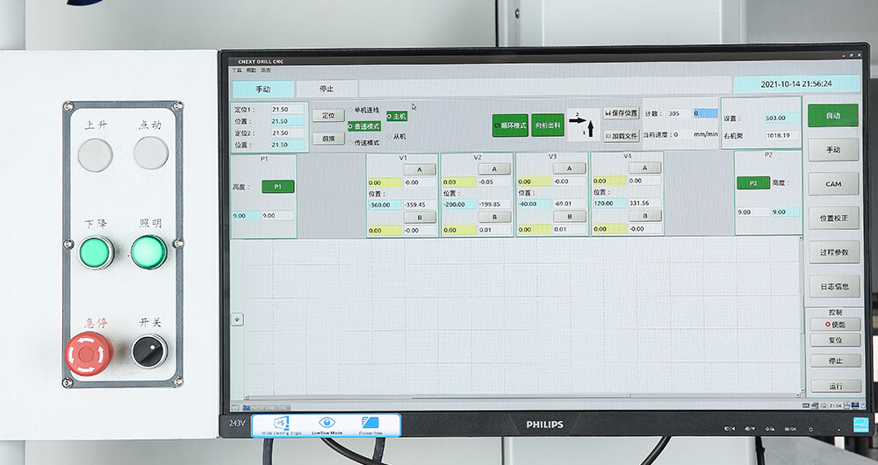The height and width of the screenshot is (465, 878).
Task: Click the small arrow icon left of grid
Action: coord(237,319)
